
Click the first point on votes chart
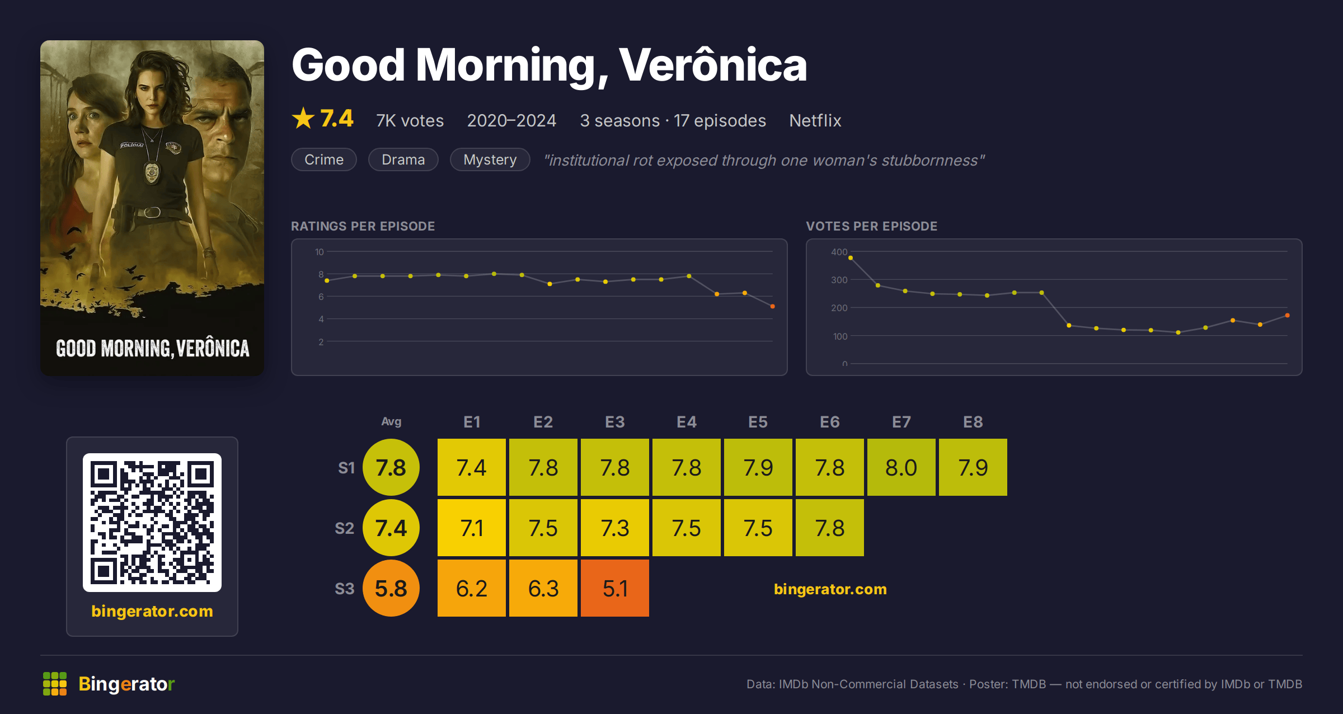[x=851, y=258]
